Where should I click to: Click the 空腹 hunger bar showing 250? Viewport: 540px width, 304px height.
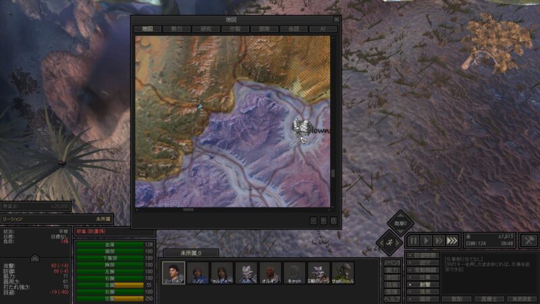coord(110,299)
